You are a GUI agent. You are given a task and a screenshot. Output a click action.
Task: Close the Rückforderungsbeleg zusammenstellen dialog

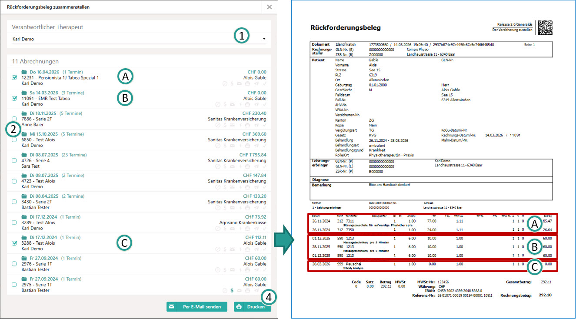coord(270,7)
